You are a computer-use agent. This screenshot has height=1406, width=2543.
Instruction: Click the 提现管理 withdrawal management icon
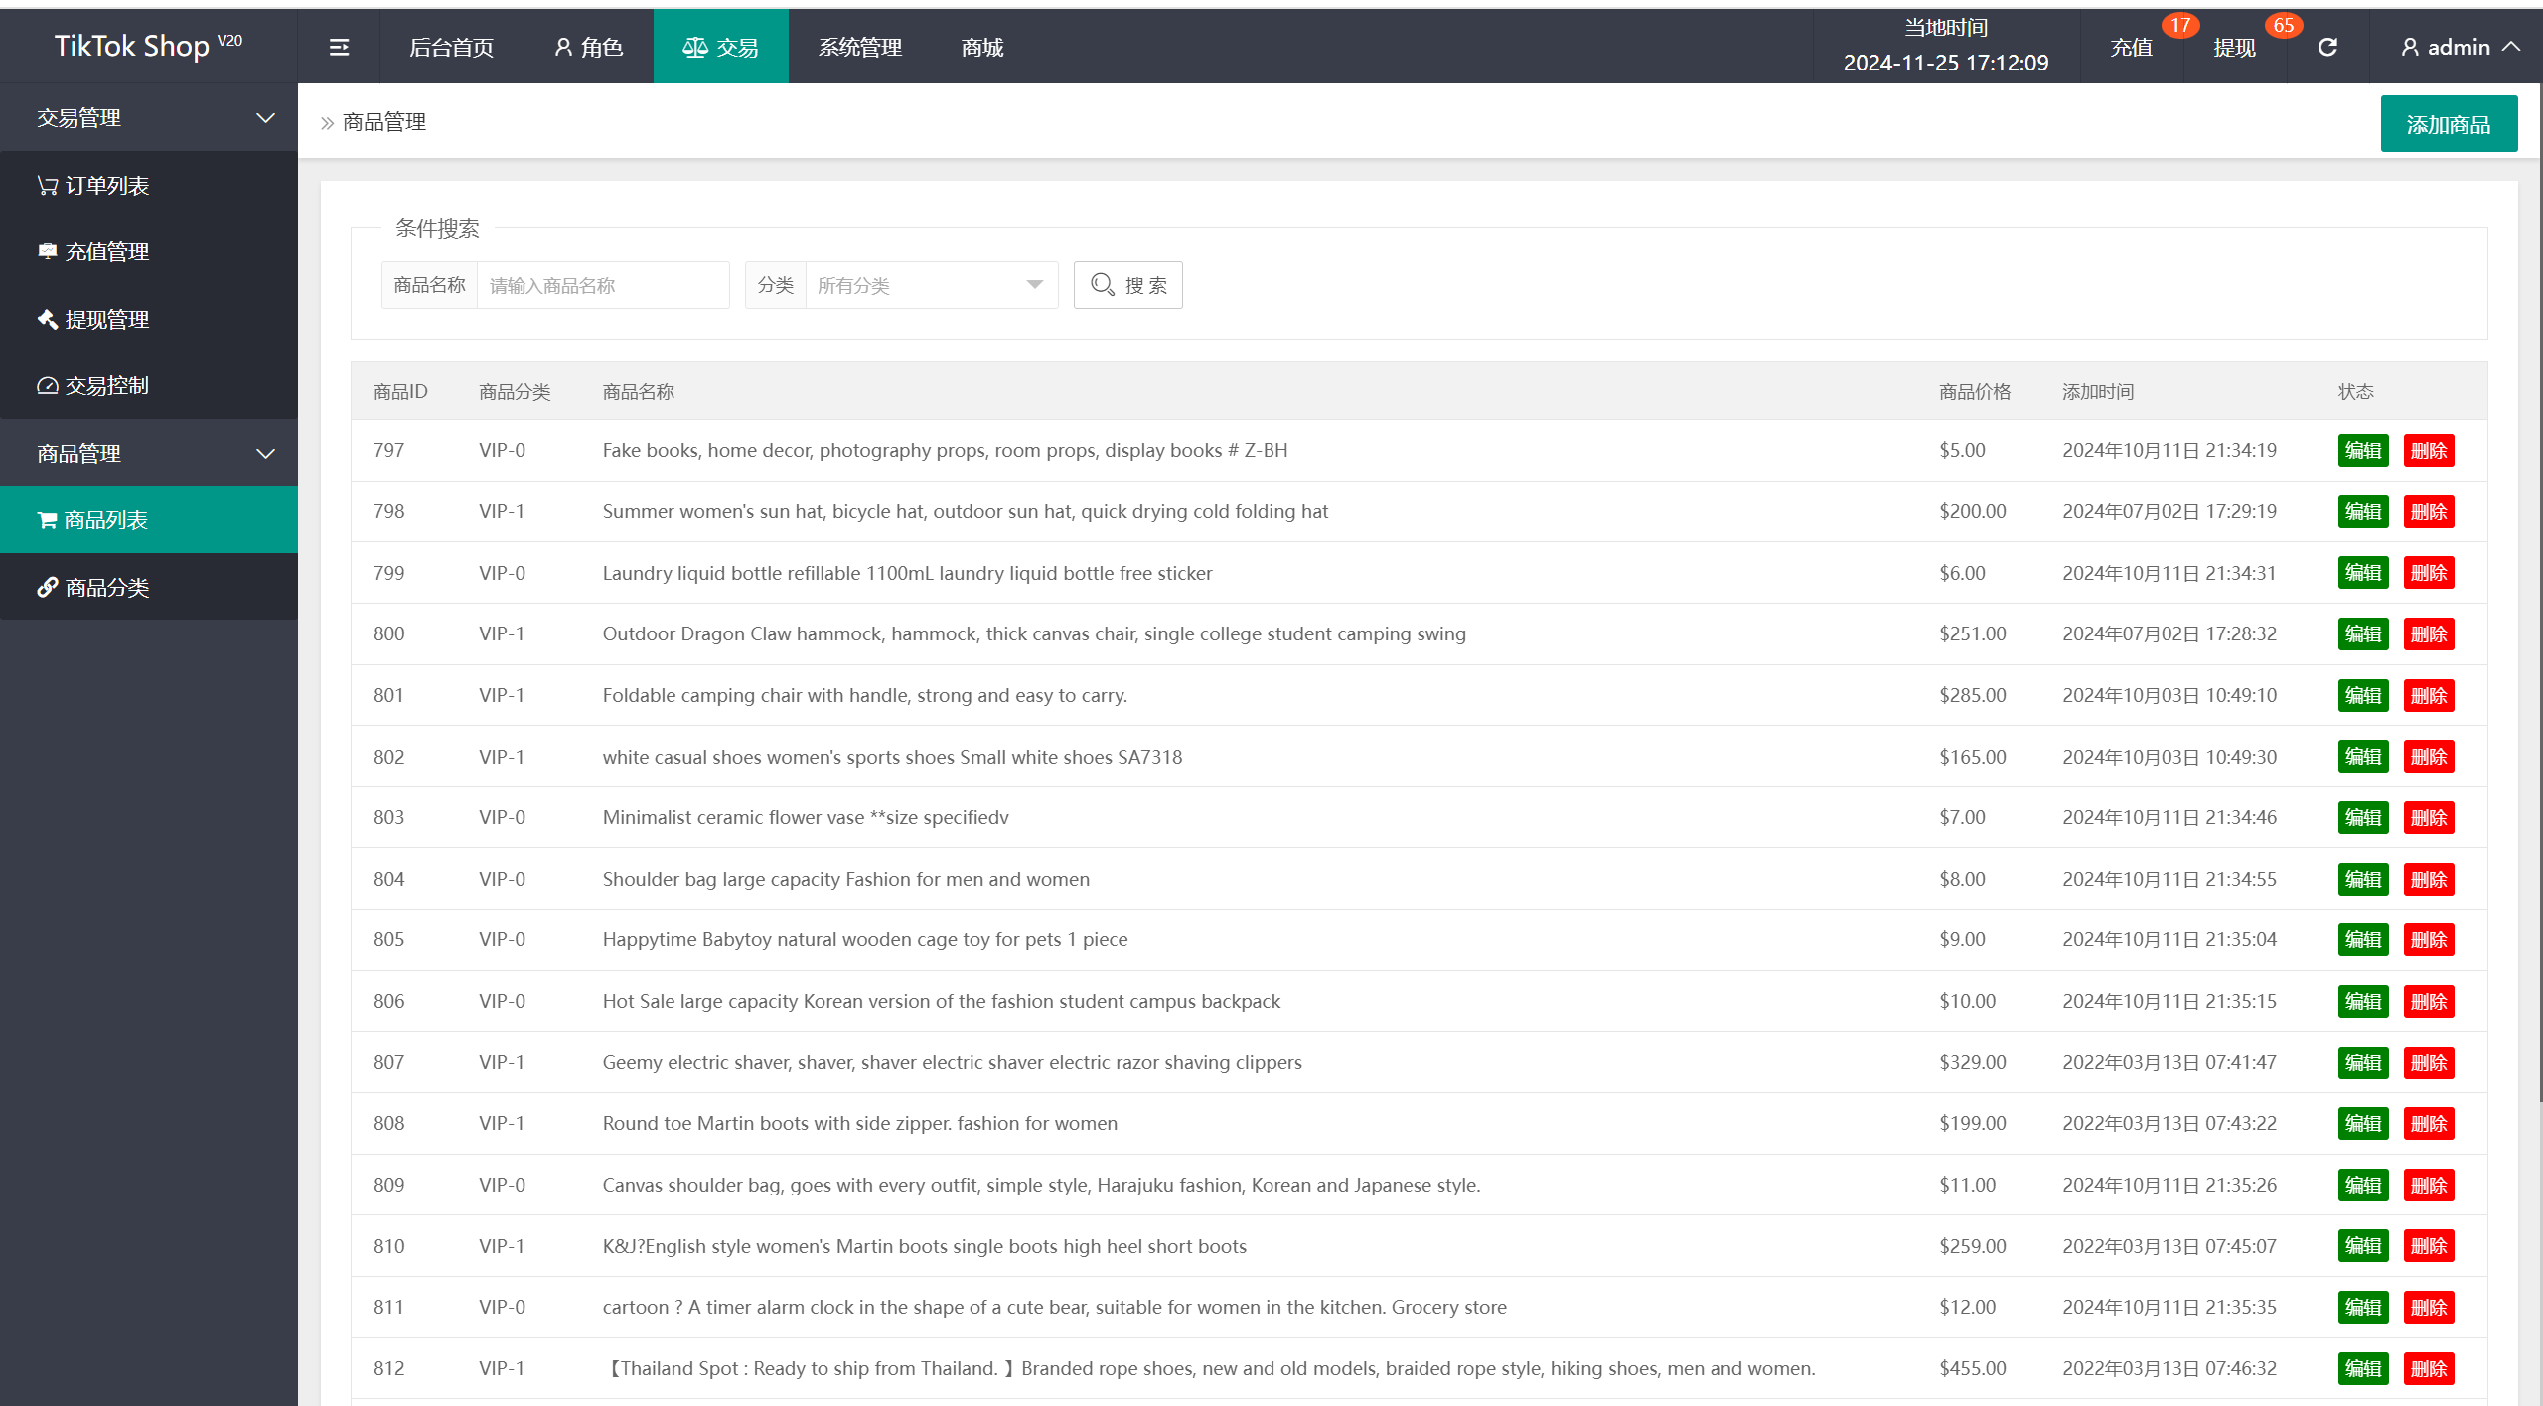pos(47,317)
